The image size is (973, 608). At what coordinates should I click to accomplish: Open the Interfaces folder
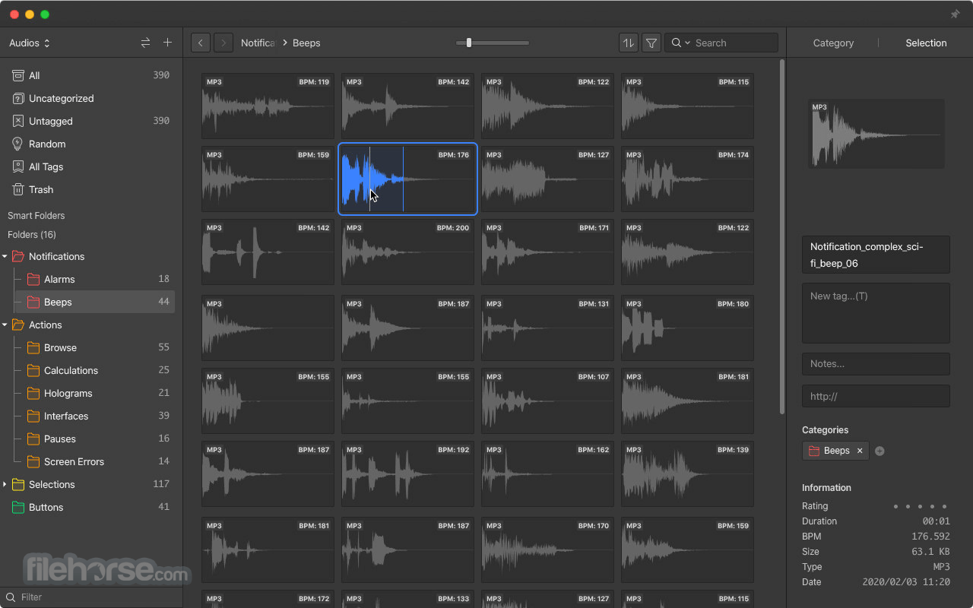click(x=95, y=416)
